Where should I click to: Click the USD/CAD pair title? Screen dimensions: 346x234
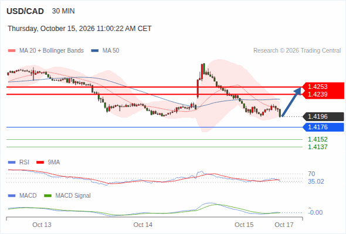click(x=25, y=11)
